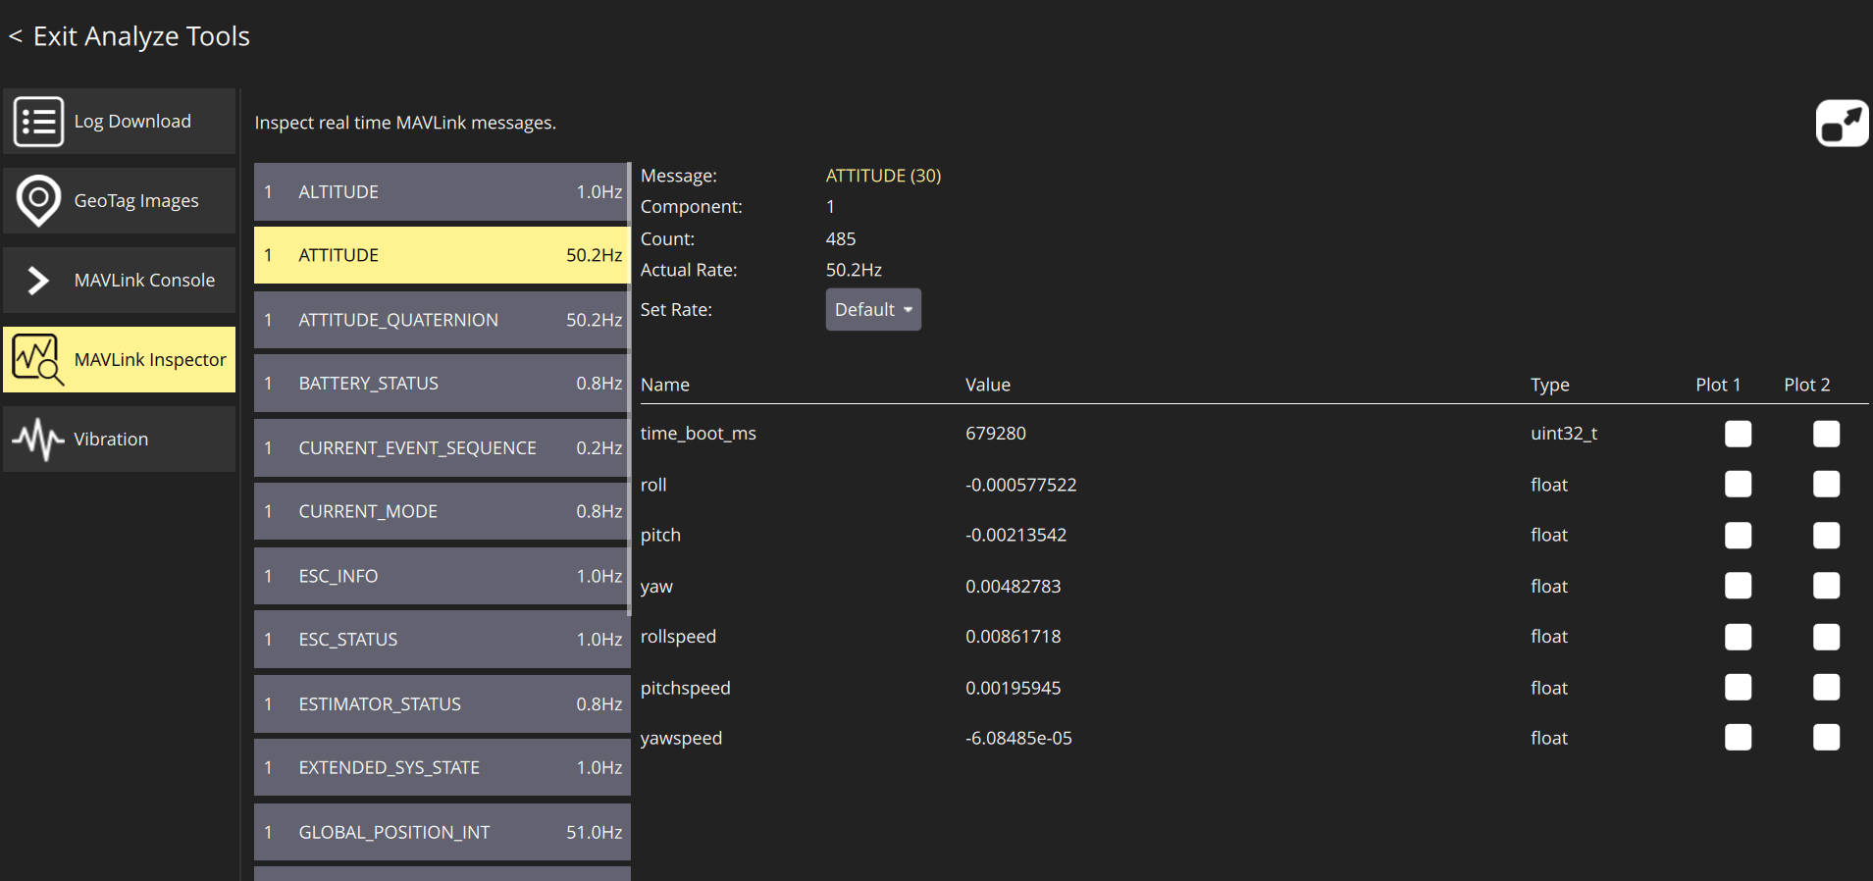This screenshot has height=881, width=1873.
Task: Select the ESC_INFO message
Action: click(x=442, y=576)
